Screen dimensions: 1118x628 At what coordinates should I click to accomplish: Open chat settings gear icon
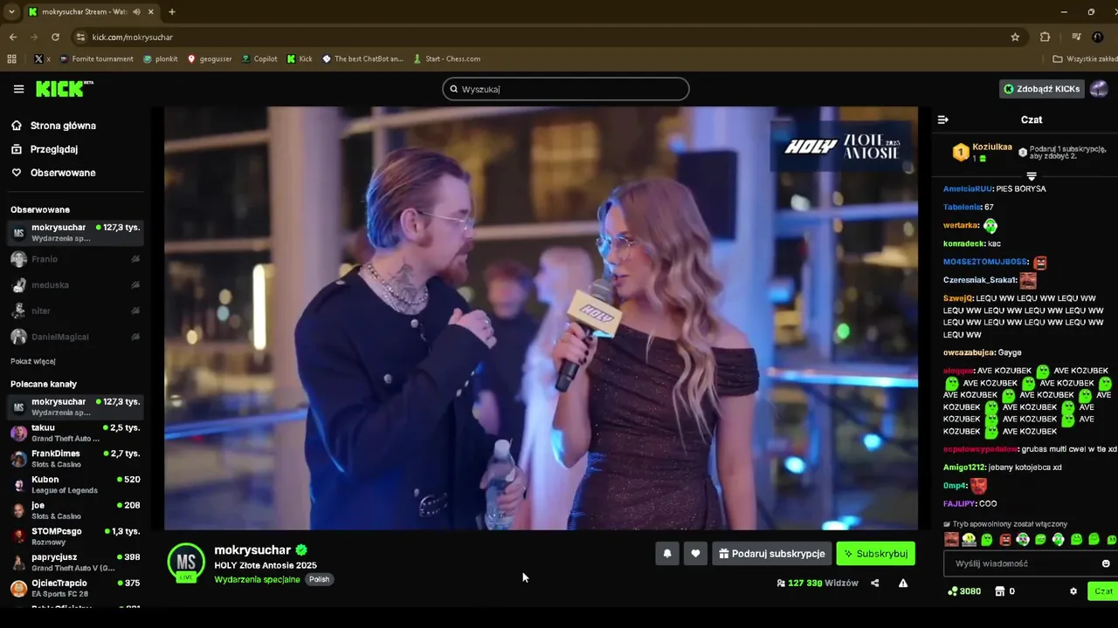[x=1073, y=591]
